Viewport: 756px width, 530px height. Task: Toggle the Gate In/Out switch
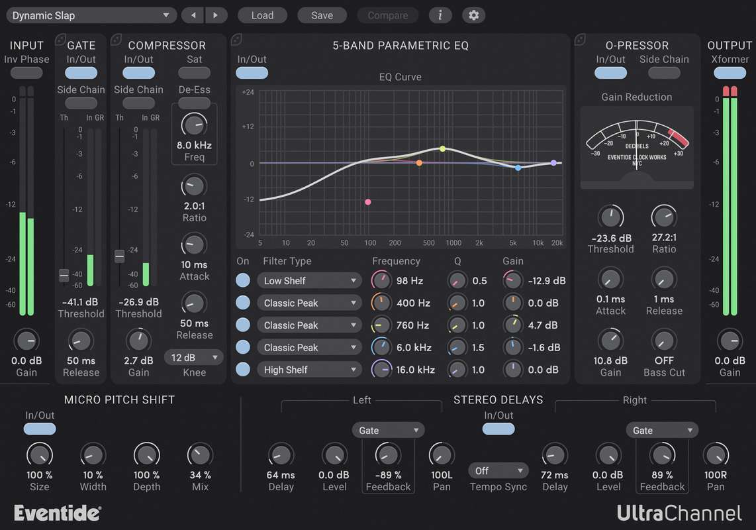(x=81, y=73)
